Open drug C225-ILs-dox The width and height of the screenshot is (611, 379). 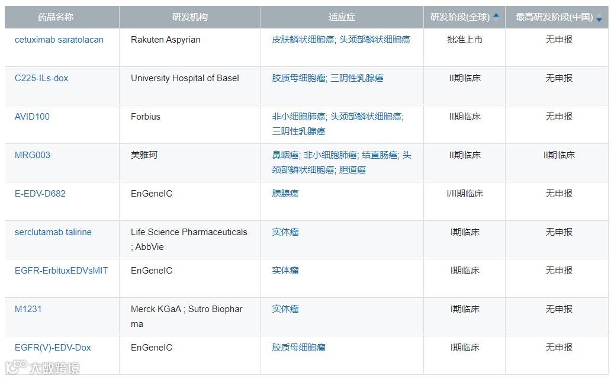41,78
